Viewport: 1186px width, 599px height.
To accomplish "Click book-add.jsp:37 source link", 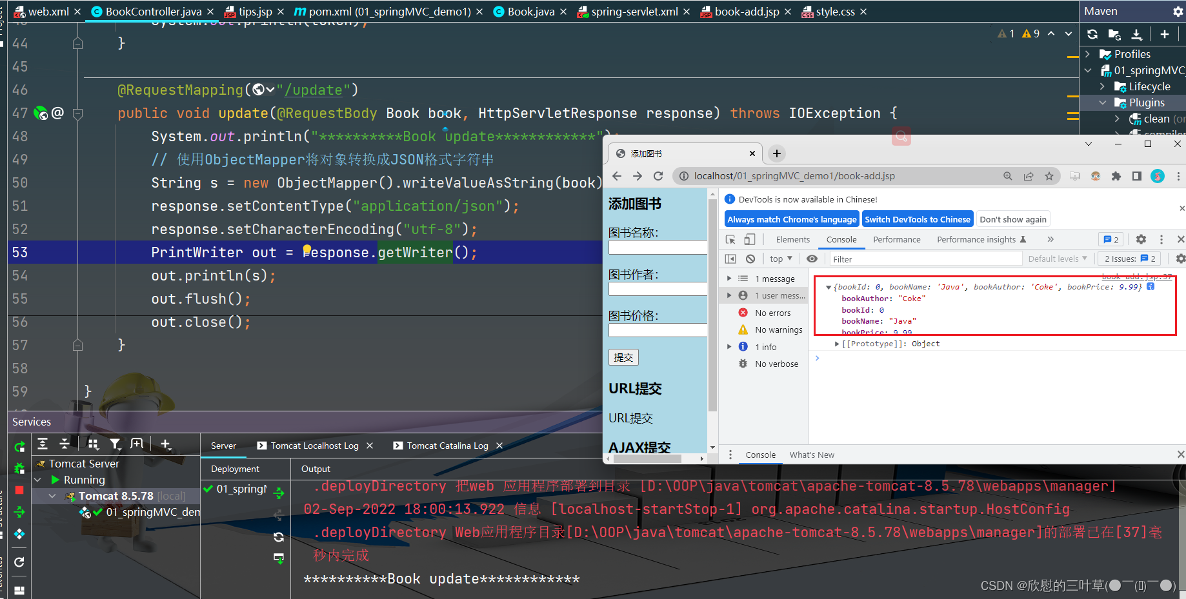I will [1137, 276].
